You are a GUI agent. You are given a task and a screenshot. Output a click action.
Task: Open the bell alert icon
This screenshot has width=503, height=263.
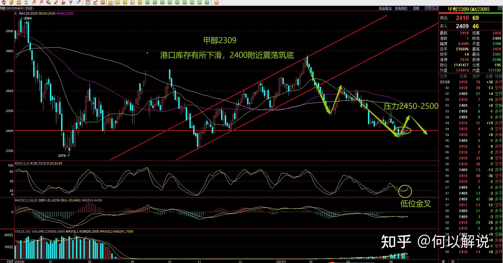click(x=63, y=2)
